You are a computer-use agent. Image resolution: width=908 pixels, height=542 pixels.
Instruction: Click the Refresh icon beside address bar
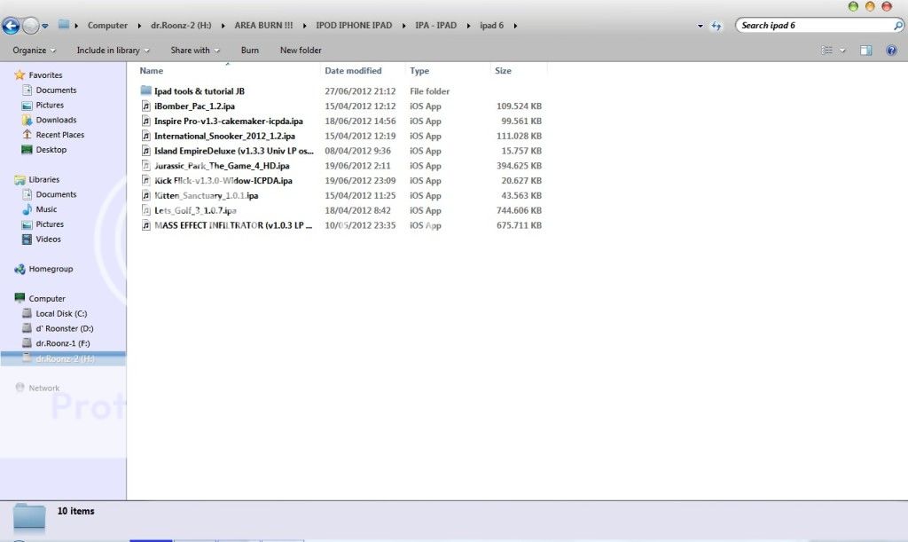click(716, 26)
